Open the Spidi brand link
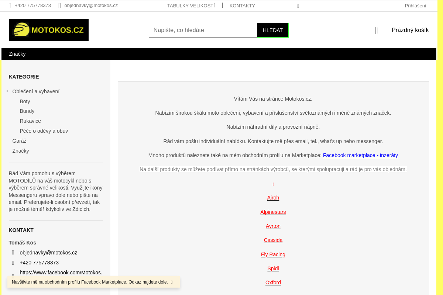 click(273, 268)
